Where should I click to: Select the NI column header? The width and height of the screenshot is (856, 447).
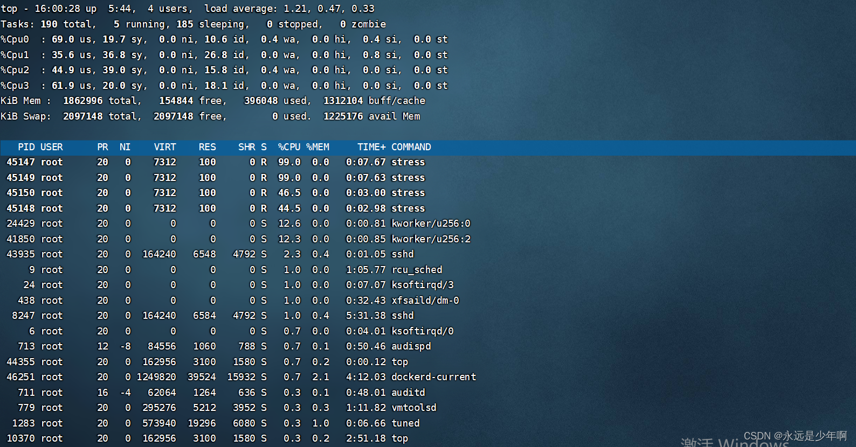125,147
